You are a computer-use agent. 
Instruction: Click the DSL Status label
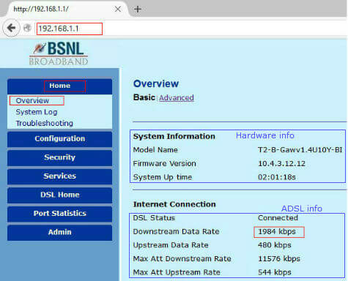(x=154, y=218)
